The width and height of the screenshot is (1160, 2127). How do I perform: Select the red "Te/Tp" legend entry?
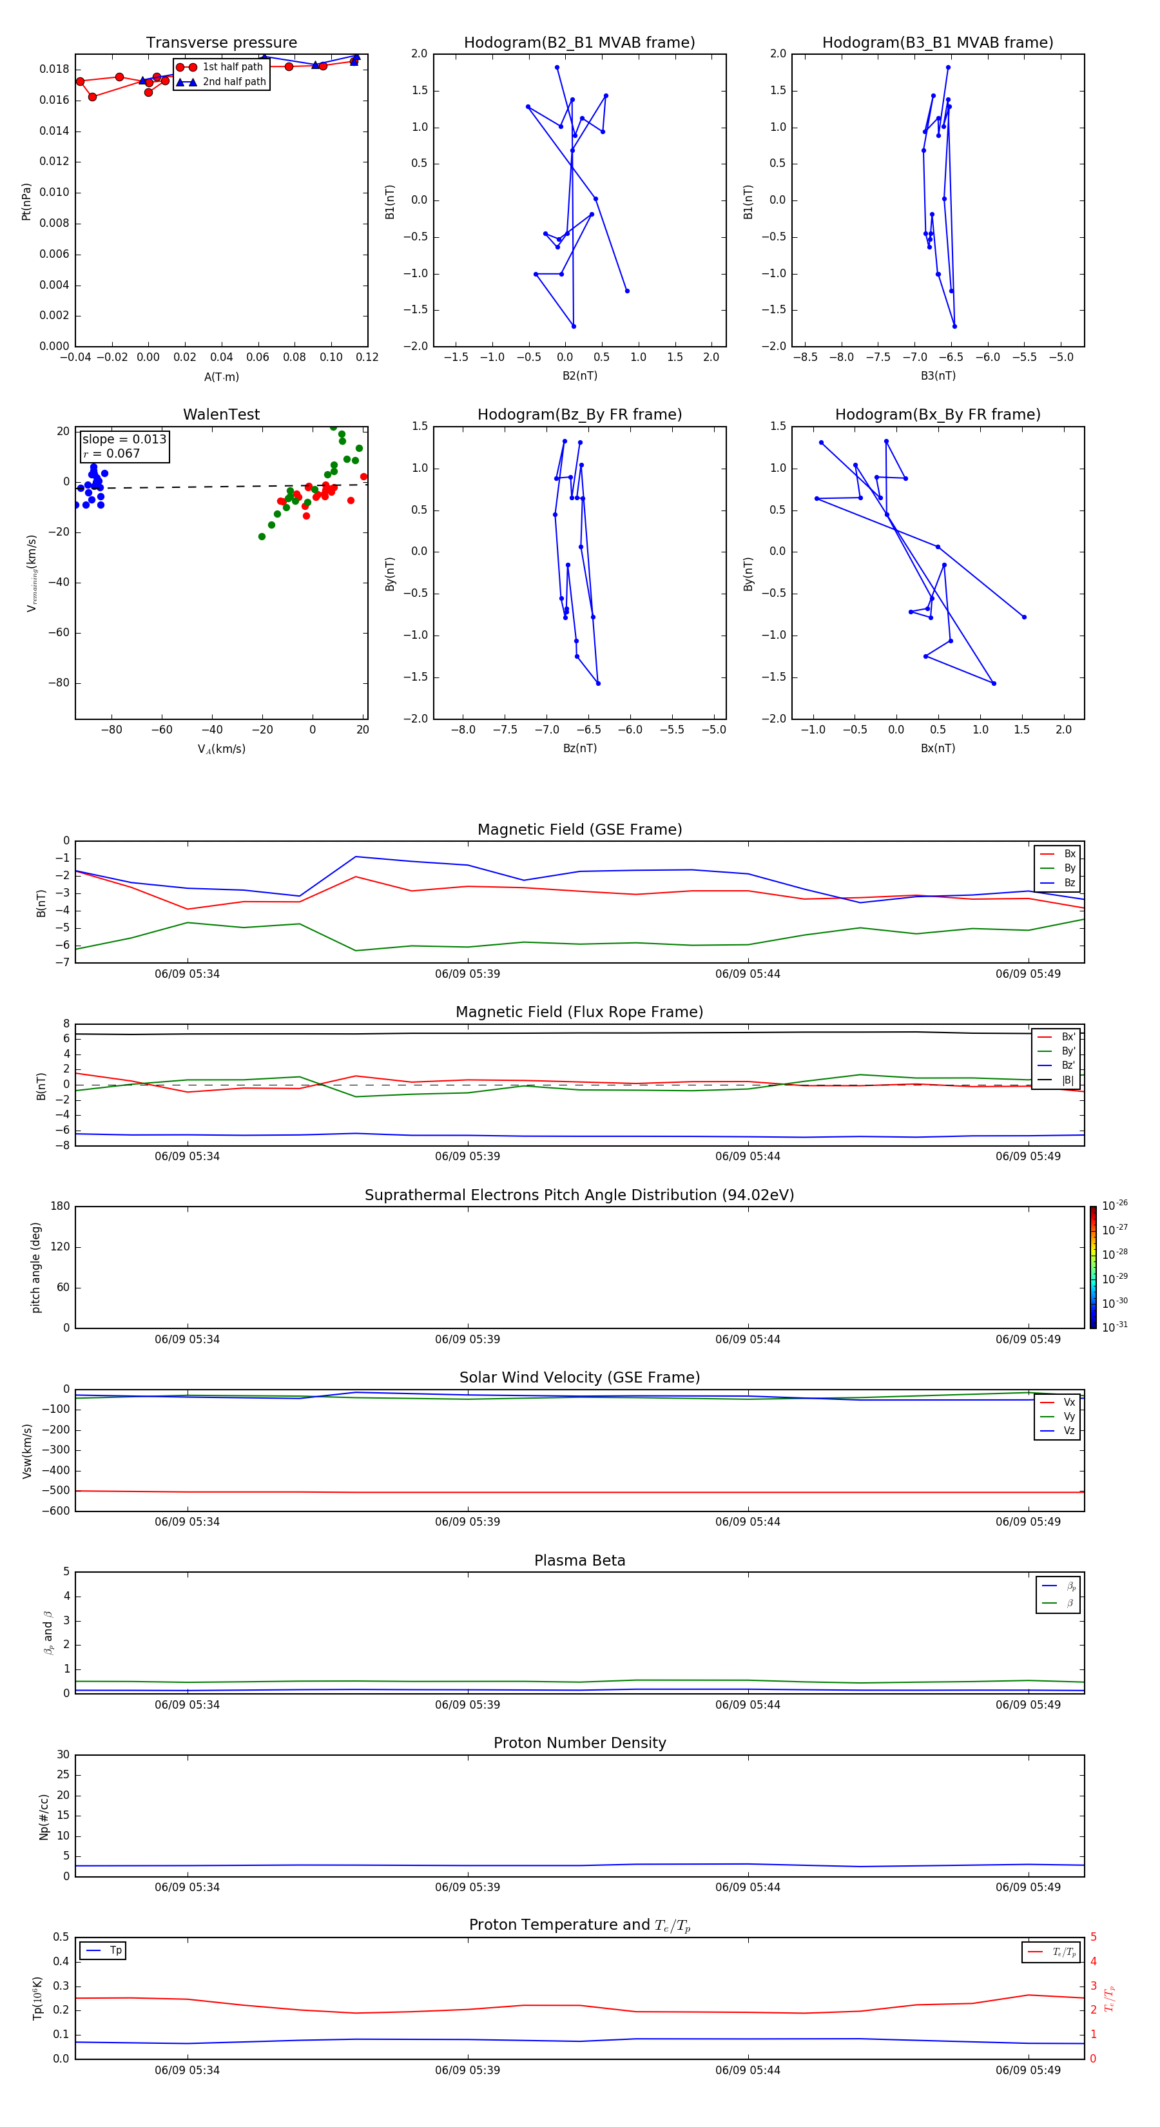click(x=1052, y=1952)
